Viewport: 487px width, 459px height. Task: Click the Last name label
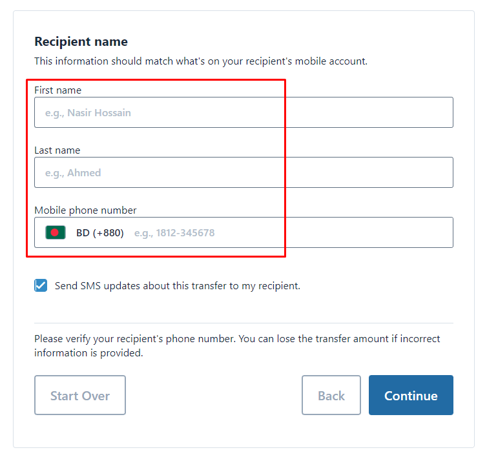tap(57, 150)
